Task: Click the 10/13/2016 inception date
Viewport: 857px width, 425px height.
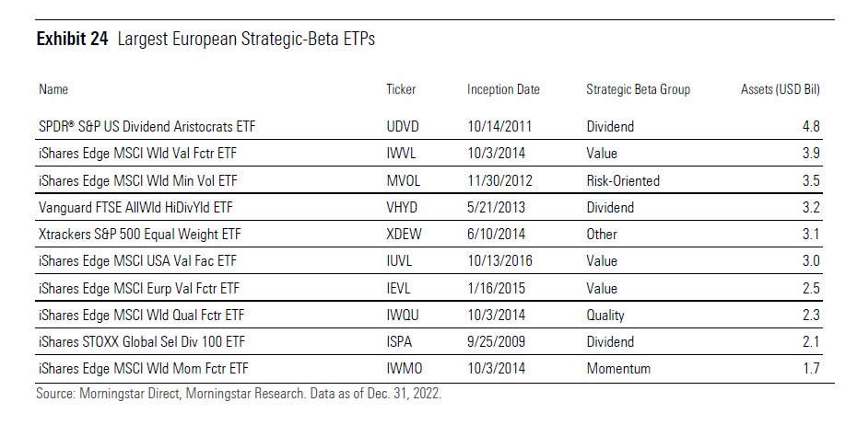Action: coord(499,261)
